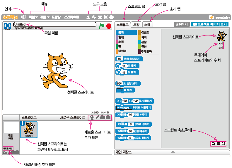The image size is (232, 168).
Task: Click the cat sprite on the stage
Action: (57, 70)
